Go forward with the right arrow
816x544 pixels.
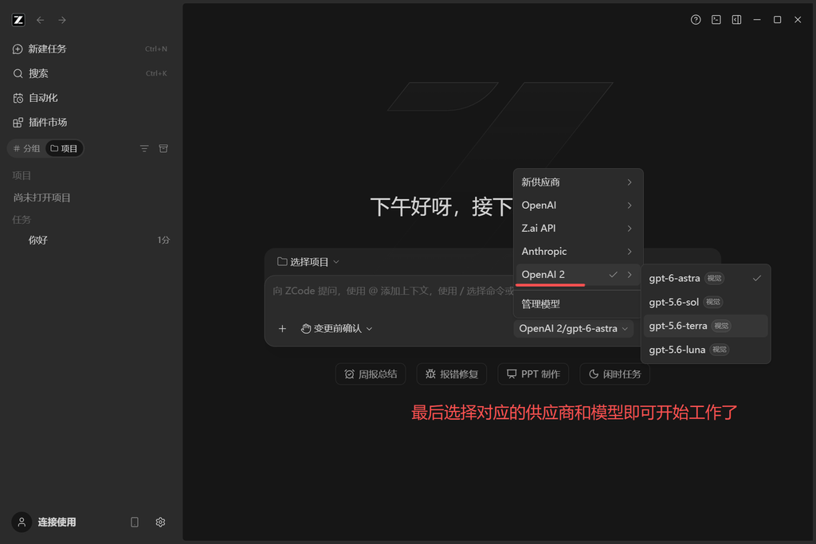coord(62,20)
